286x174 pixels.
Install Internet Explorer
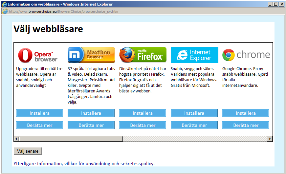[x=194, y=113]
